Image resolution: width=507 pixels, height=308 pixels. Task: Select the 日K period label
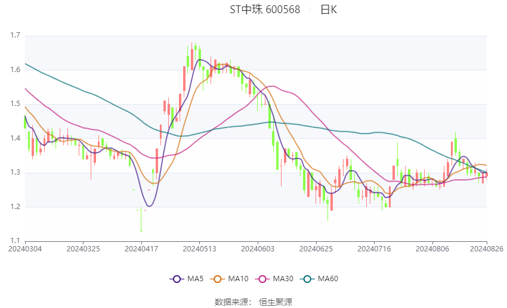(329, 10)
